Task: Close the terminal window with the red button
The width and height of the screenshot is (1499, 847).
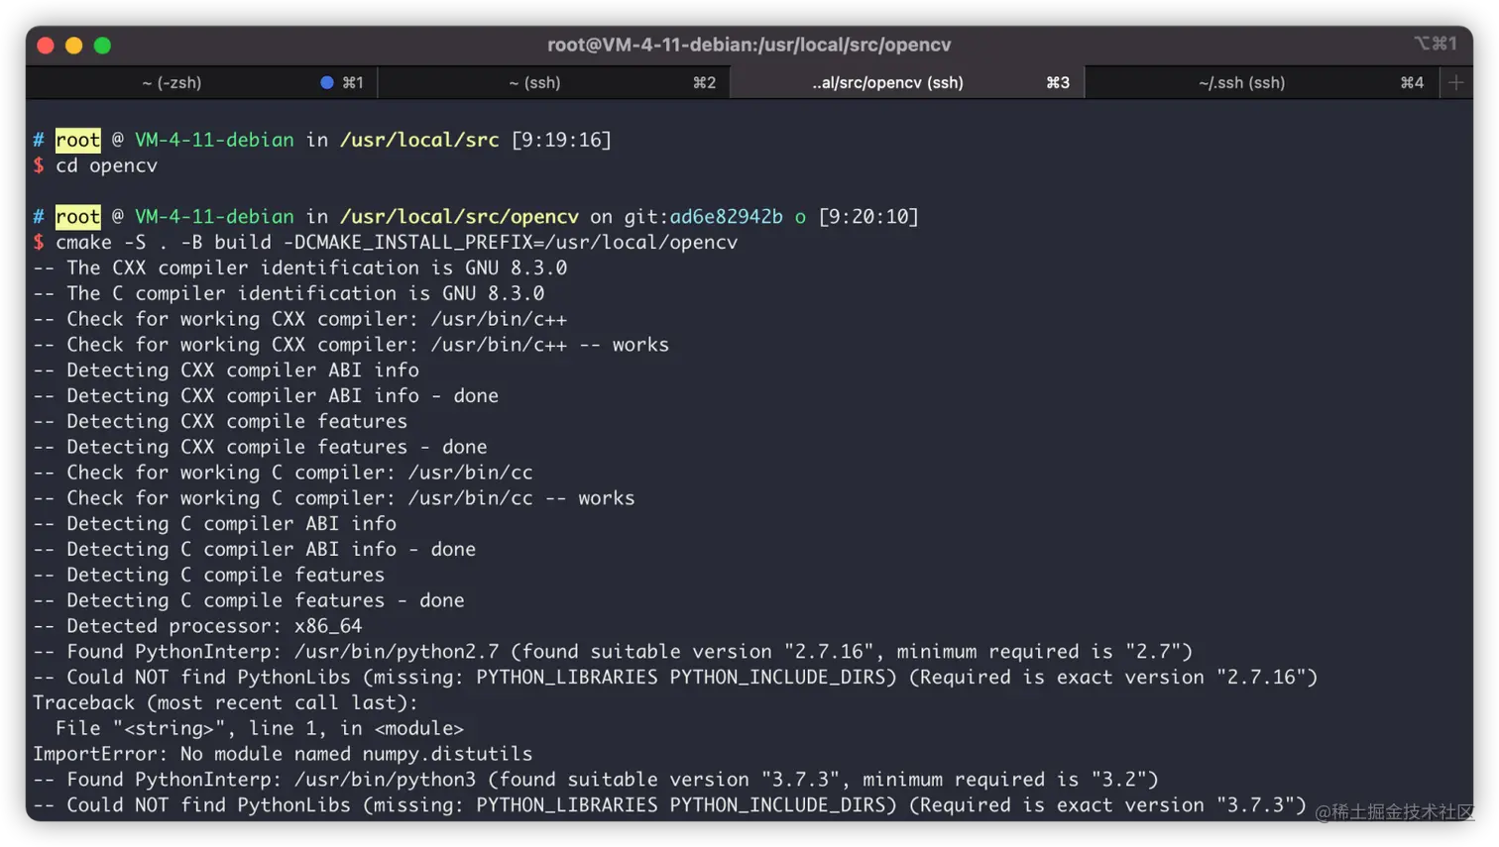Action: (46, 46)
